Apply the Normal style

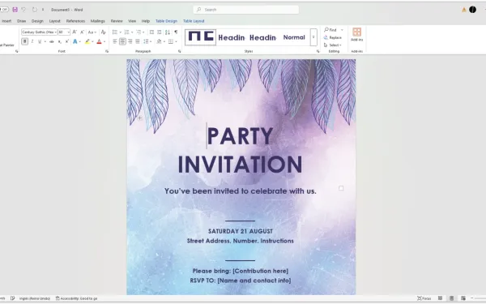(x=294, y=37)
